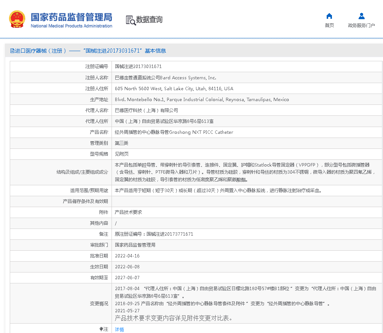The width and height of the screenshot is (383, 333).
Task: Select the Reynosa, Tamaulipas production address
Action: pos(202,100)
